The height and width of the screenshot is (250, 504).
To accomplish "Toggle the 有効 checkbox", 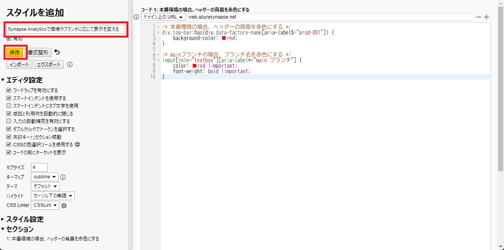I will (9, 39).
